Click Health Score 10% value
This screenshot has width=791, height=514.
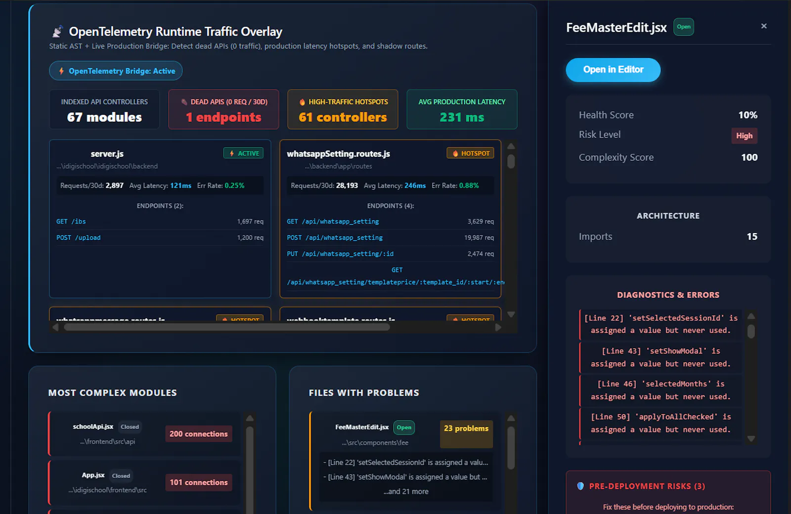(x=747, y=115)
